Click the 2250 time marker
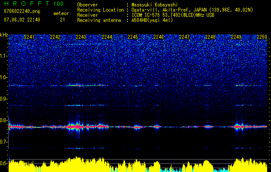 tap(262, 37)
